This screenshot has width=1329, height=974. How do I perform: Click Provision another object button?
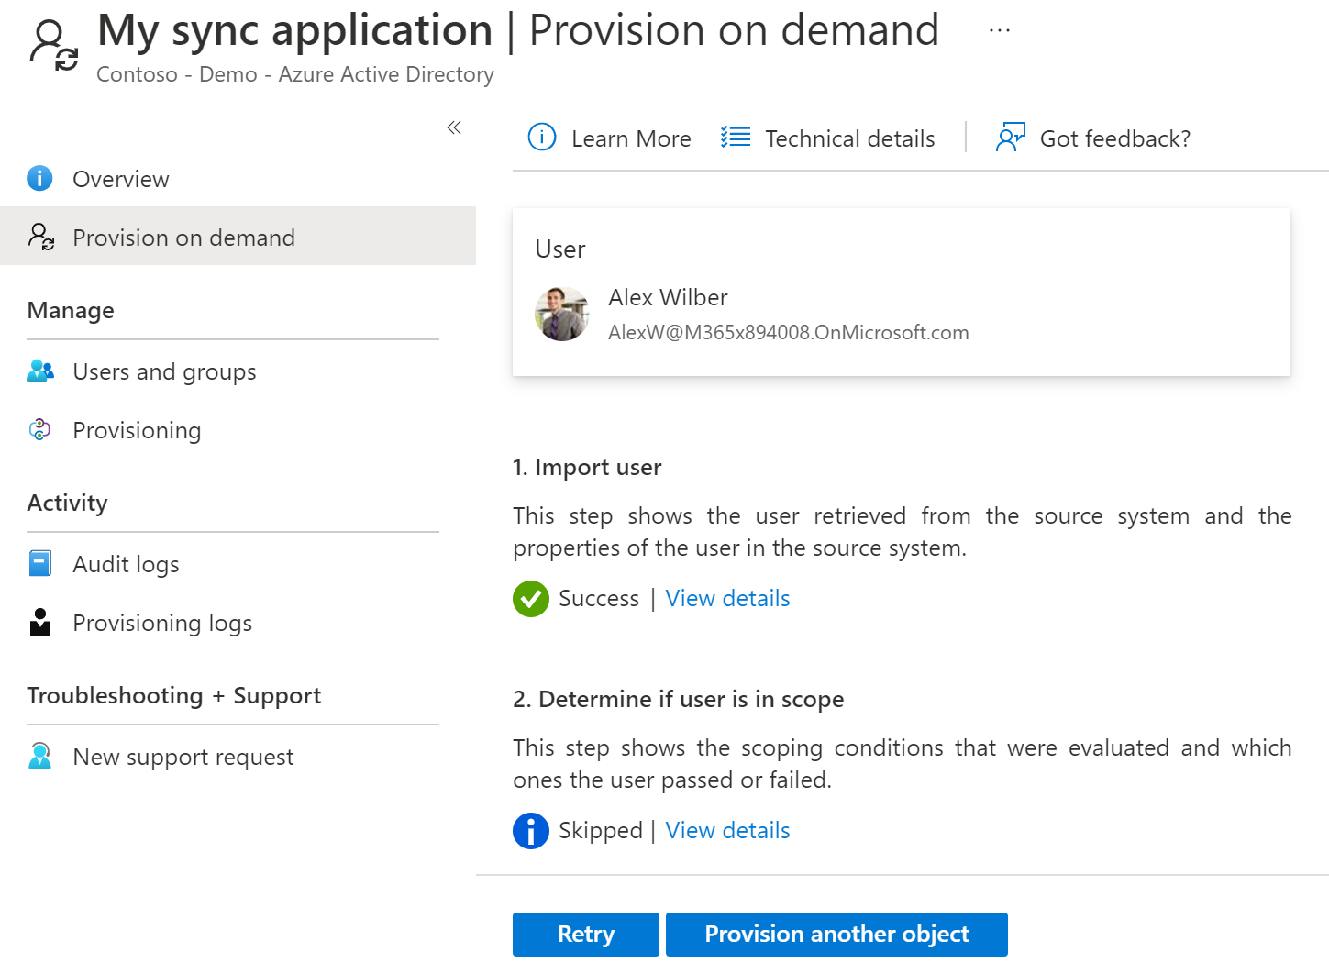(836, 934)
